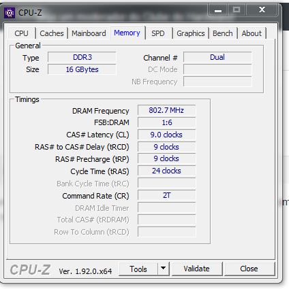Click the Command Rate (CR) label

coord(95,196)
